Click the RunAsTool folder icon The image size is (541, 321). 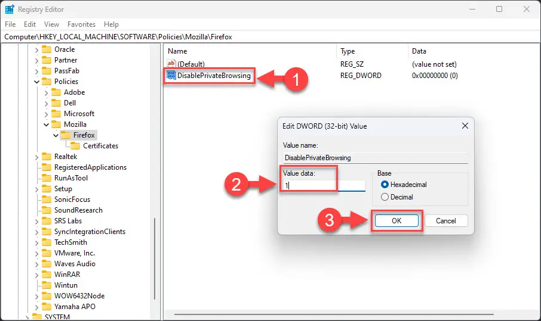(47, 178)
